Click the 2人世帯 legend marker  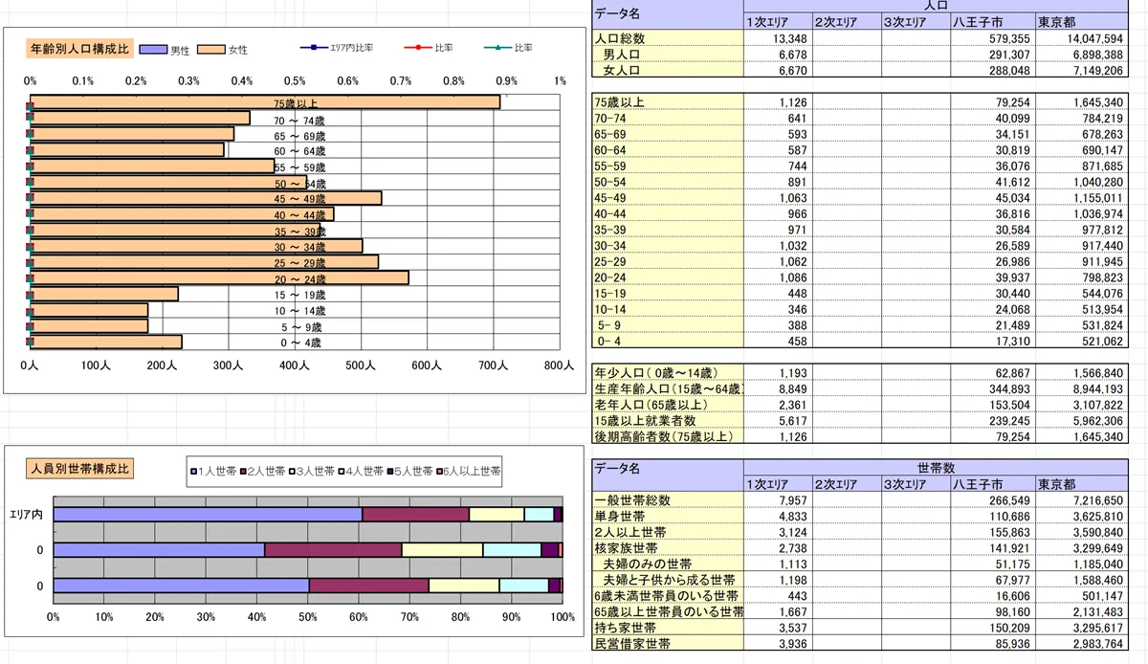[244, 472]
